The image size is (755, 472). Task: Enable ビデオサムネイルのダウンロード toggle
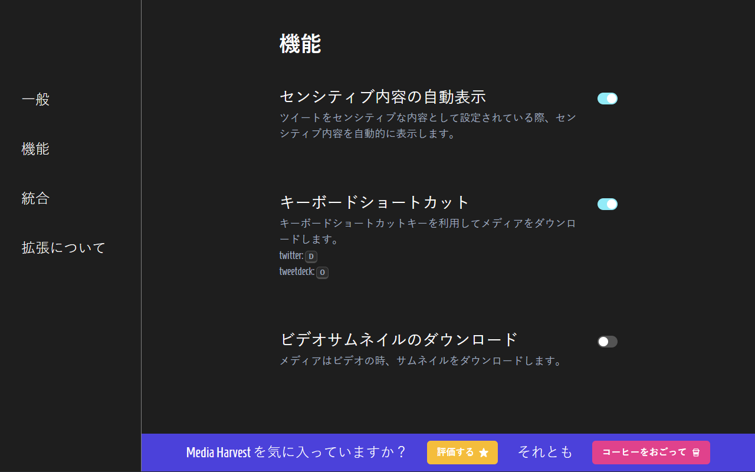[x=608, y=342]
